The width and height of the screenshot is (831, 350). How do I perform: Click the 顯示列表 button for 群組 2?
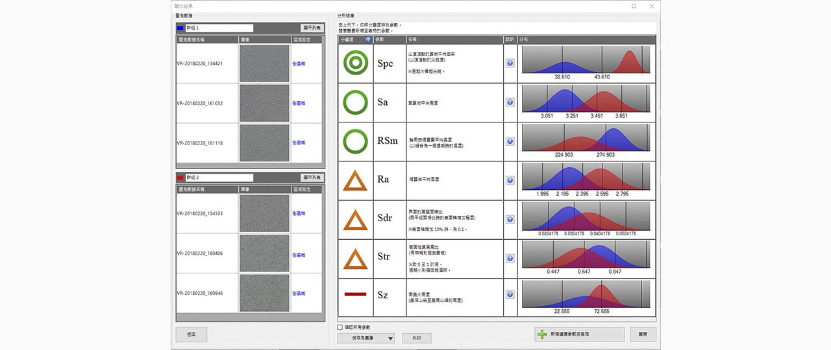[x=312, y=177]
